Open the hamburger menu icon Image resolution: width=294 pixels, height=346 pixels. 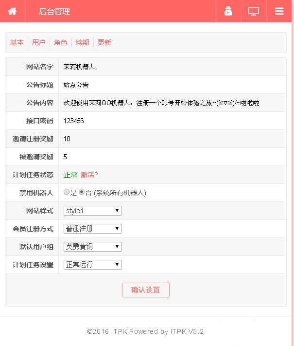pyautogui.click(x=279, y=11)
